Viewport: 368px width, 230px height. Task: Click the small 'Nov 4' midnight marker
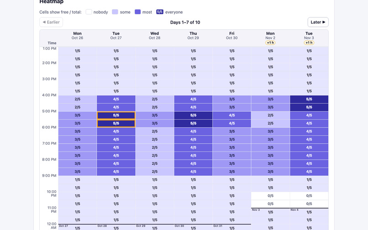click(x=294, y=210)
